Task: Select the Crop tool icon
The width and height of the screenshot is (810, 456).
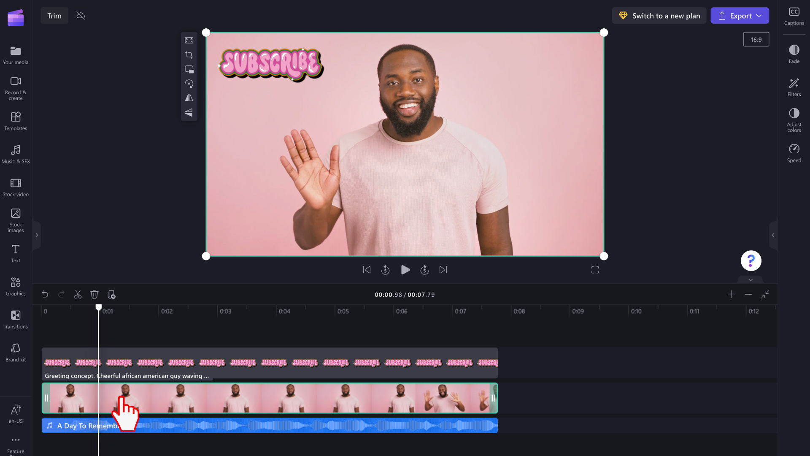Action: coord(189,54)
